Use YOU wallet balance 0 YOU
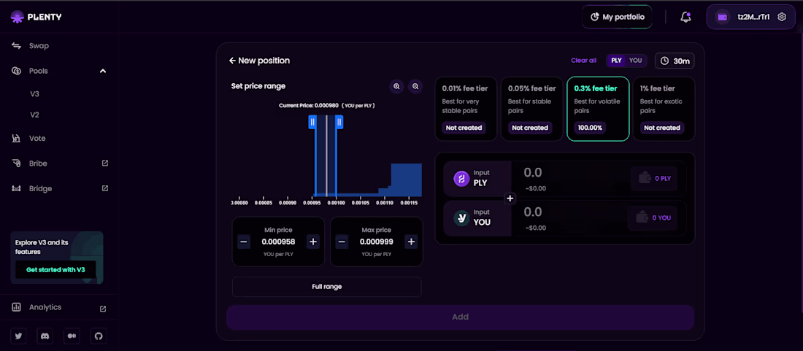Image resolution: width=803 pixels, height=351 pixels. point(653,218)
